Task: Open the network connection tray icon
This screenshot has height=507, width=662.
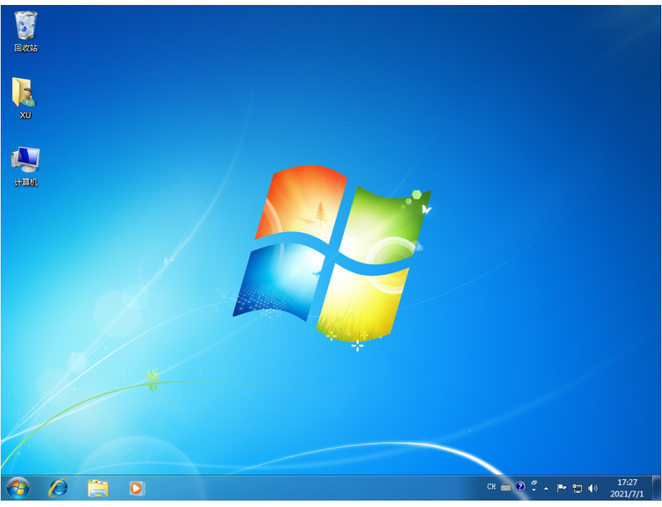Action: point(577,489)
